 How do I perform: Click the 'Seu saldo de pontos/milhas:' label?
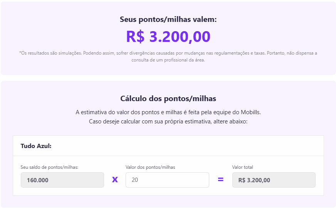49,167
